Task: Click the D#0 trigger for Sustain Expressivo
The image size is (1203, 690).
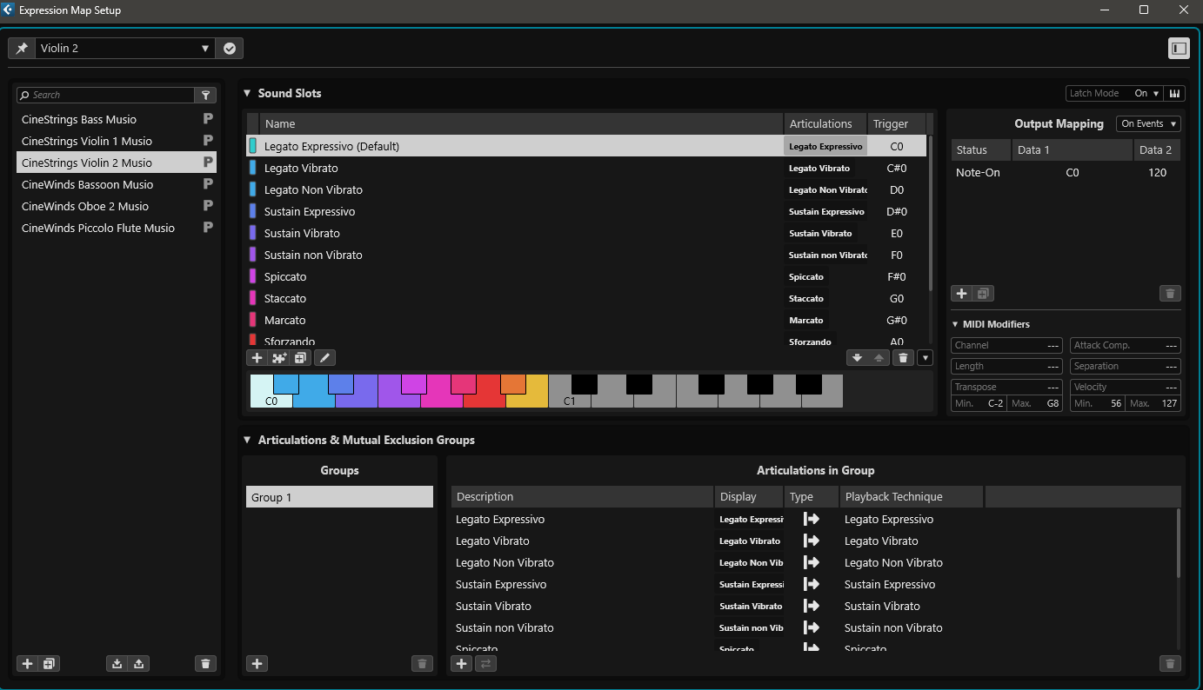Action: [x=897, y=212]
